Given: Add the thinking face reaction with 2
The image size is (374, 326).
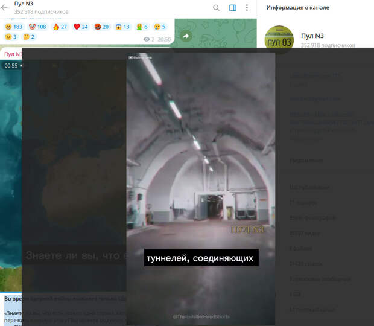Looking at the screenshot, I should coord(29,37).
